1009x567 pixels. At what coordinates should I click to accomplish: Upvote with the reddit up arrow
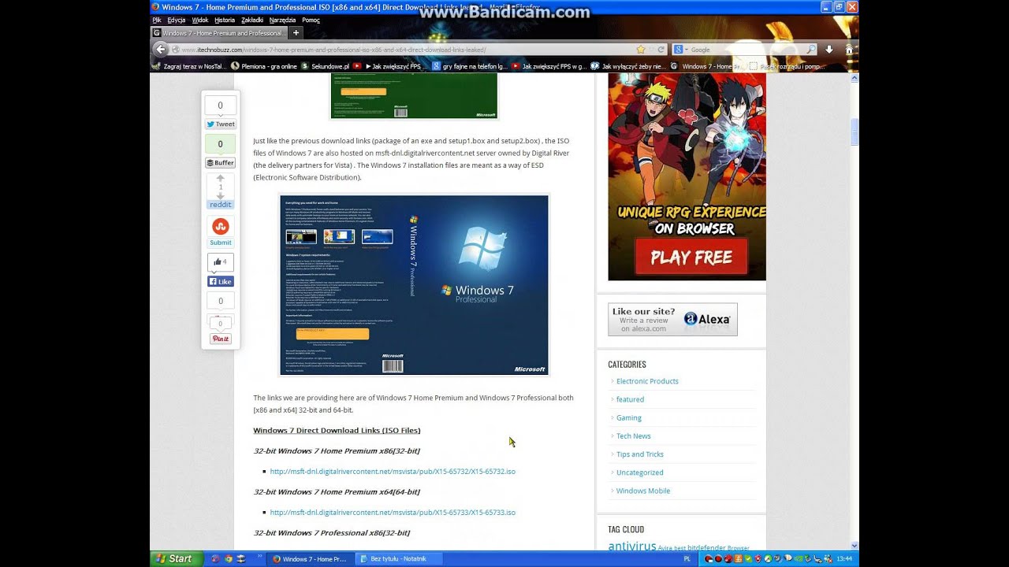coord(221,178)
